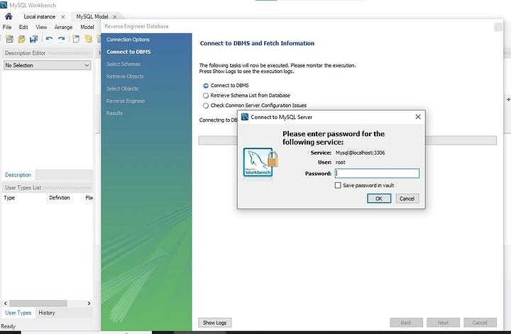Click the Open Model folder icon
The image size is (511, 334).
[21, 39]
